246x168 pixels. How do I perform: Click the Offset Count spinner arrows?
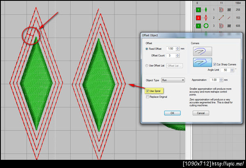click(178, 56)
